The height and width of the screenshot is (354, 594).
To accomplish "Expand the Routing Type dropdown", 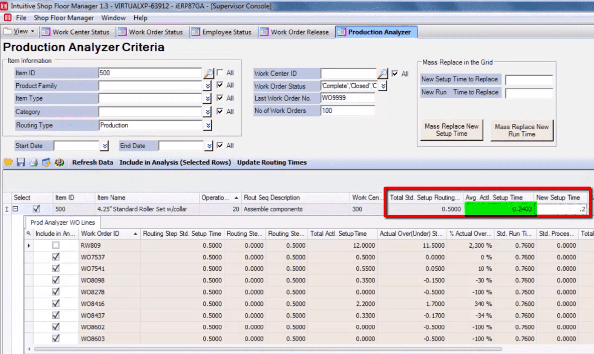I will point(208,125).
